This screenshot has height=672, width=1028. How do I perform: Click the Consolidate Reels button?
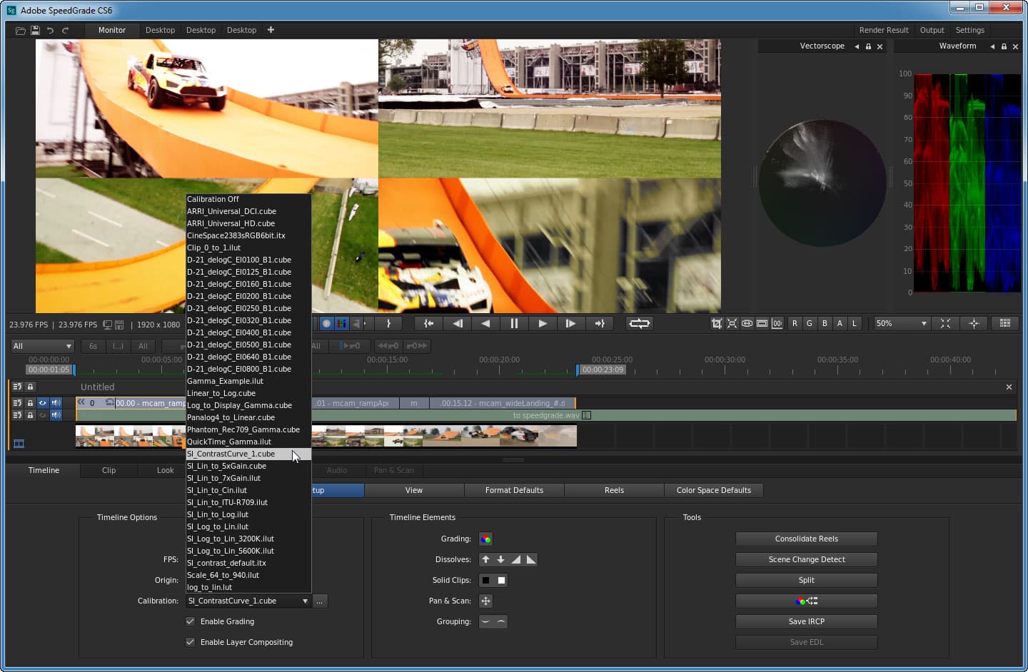point(806,539)
